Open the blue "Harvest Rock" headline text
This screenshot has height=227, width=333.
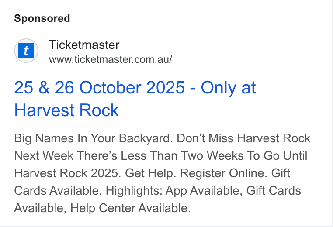tap(66, 110)
